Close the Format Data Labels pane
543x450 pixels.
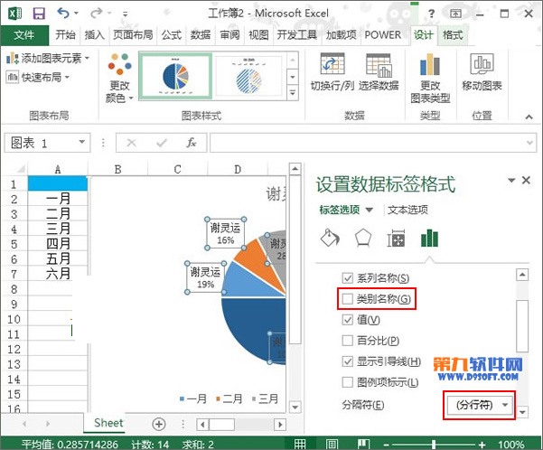pos(526,180)
